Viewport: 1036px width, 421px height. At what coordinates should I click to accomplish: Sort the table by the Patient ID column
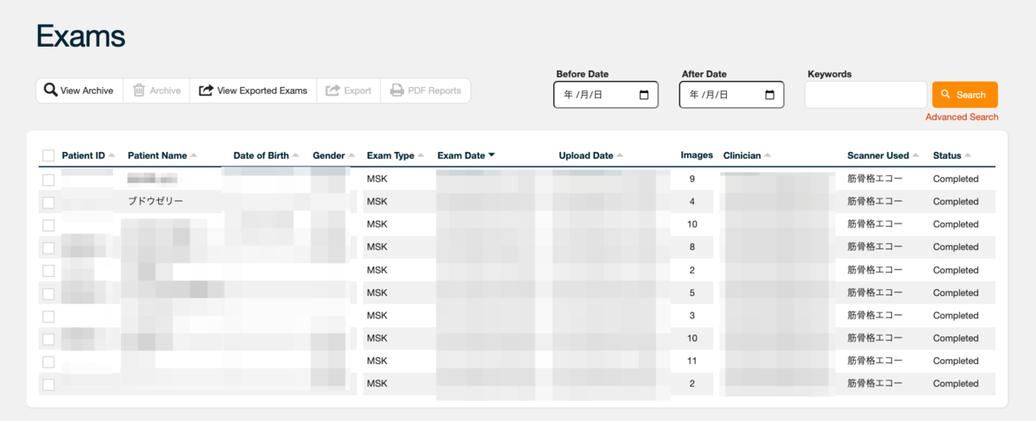[83, 155]
